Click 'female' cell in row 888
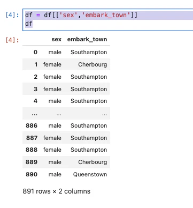 [x=52, y=150]
